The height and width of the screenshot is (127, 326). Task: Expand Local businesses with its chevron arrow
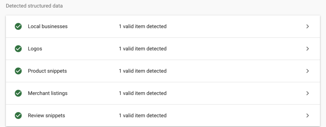pyautogui.click(x=308, y=27)
